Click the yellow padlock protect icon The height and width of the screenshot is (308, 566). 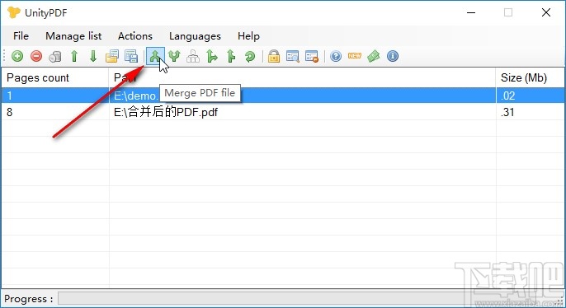[274, 56]
